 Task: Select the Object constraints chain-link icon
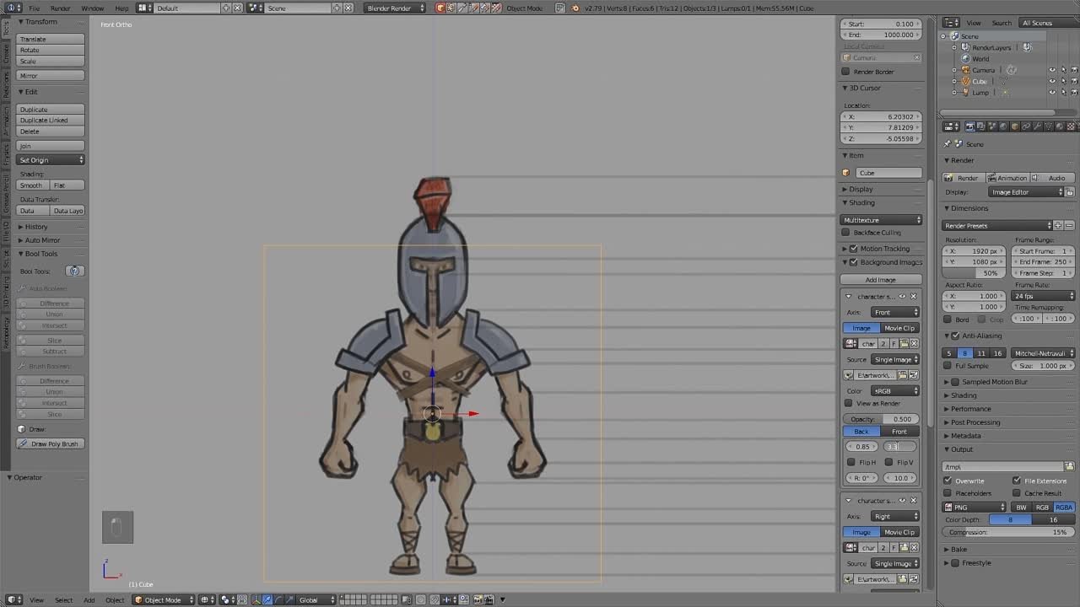click(1025, 126)
